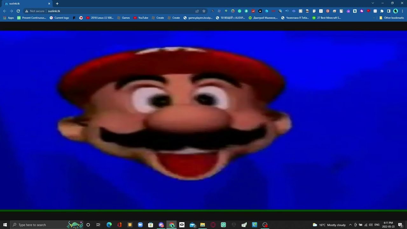Click the Type here to search box

click(x=47, y=225)
